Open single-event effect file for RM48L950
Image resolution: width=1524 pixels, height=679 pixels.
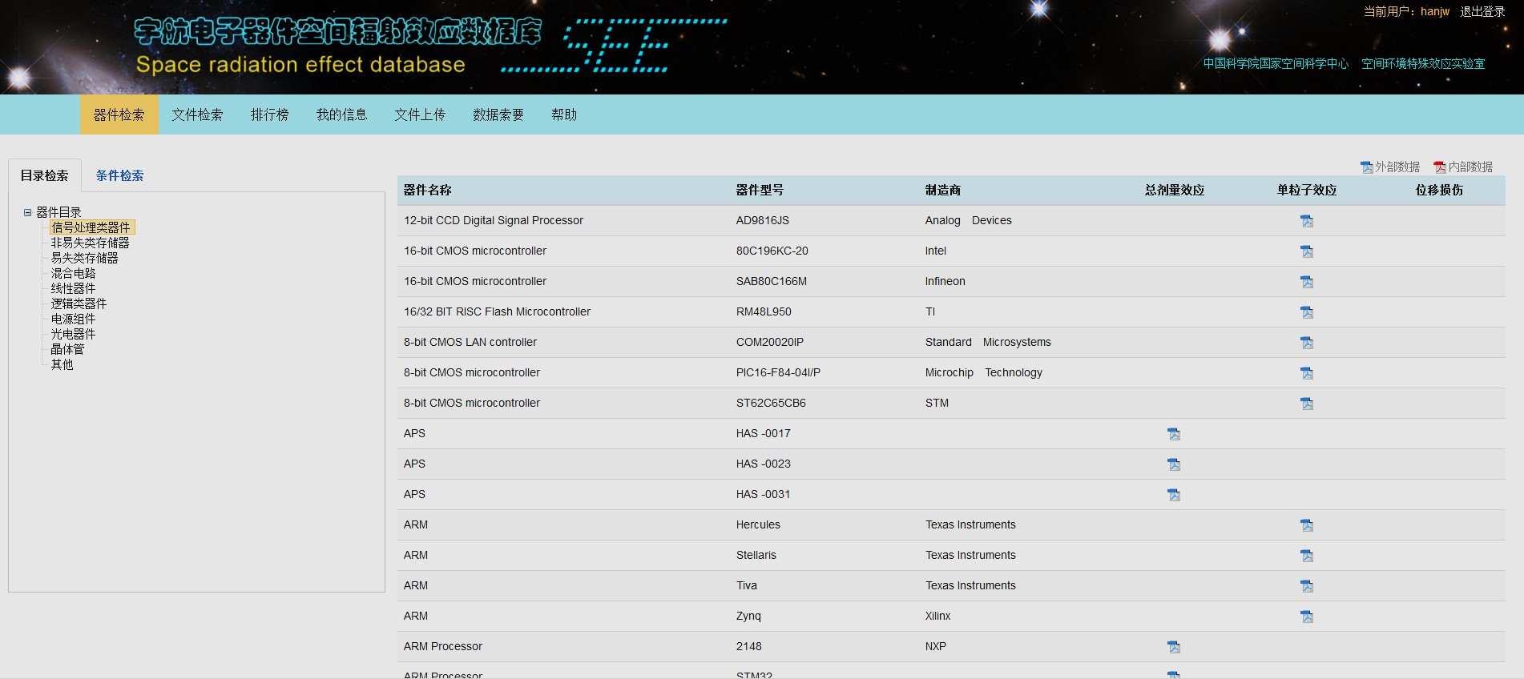[1306, 312]
